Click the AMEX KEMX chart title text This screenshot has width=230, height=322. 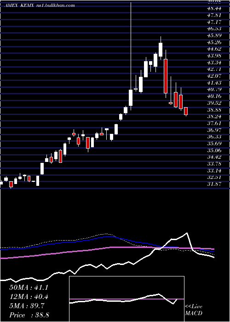(39, 6)
